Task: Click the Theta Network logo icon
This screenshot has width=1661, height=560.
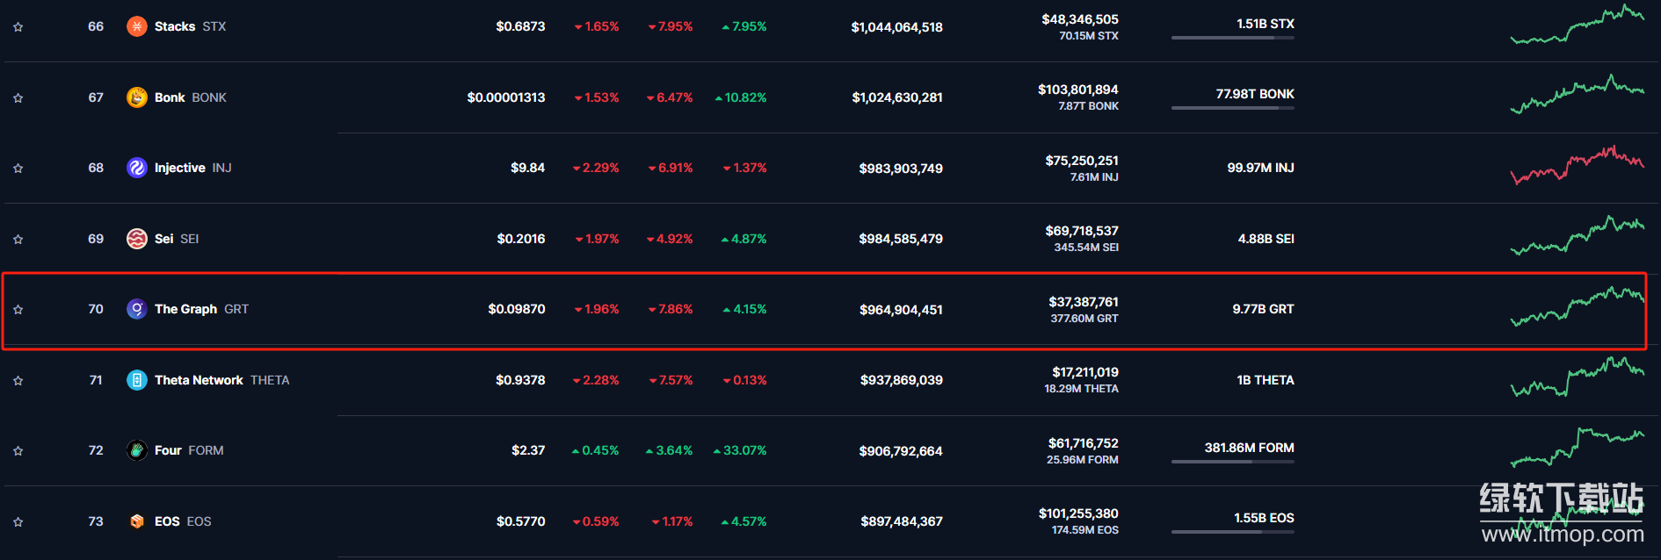Action: [x=136, y=380]
